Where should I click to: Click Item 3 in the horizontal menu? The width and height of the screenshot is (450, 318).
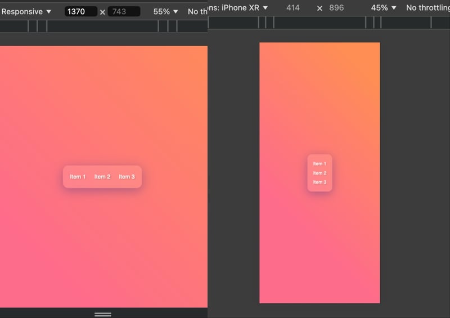pyautogui.click(x=127, y=177)
